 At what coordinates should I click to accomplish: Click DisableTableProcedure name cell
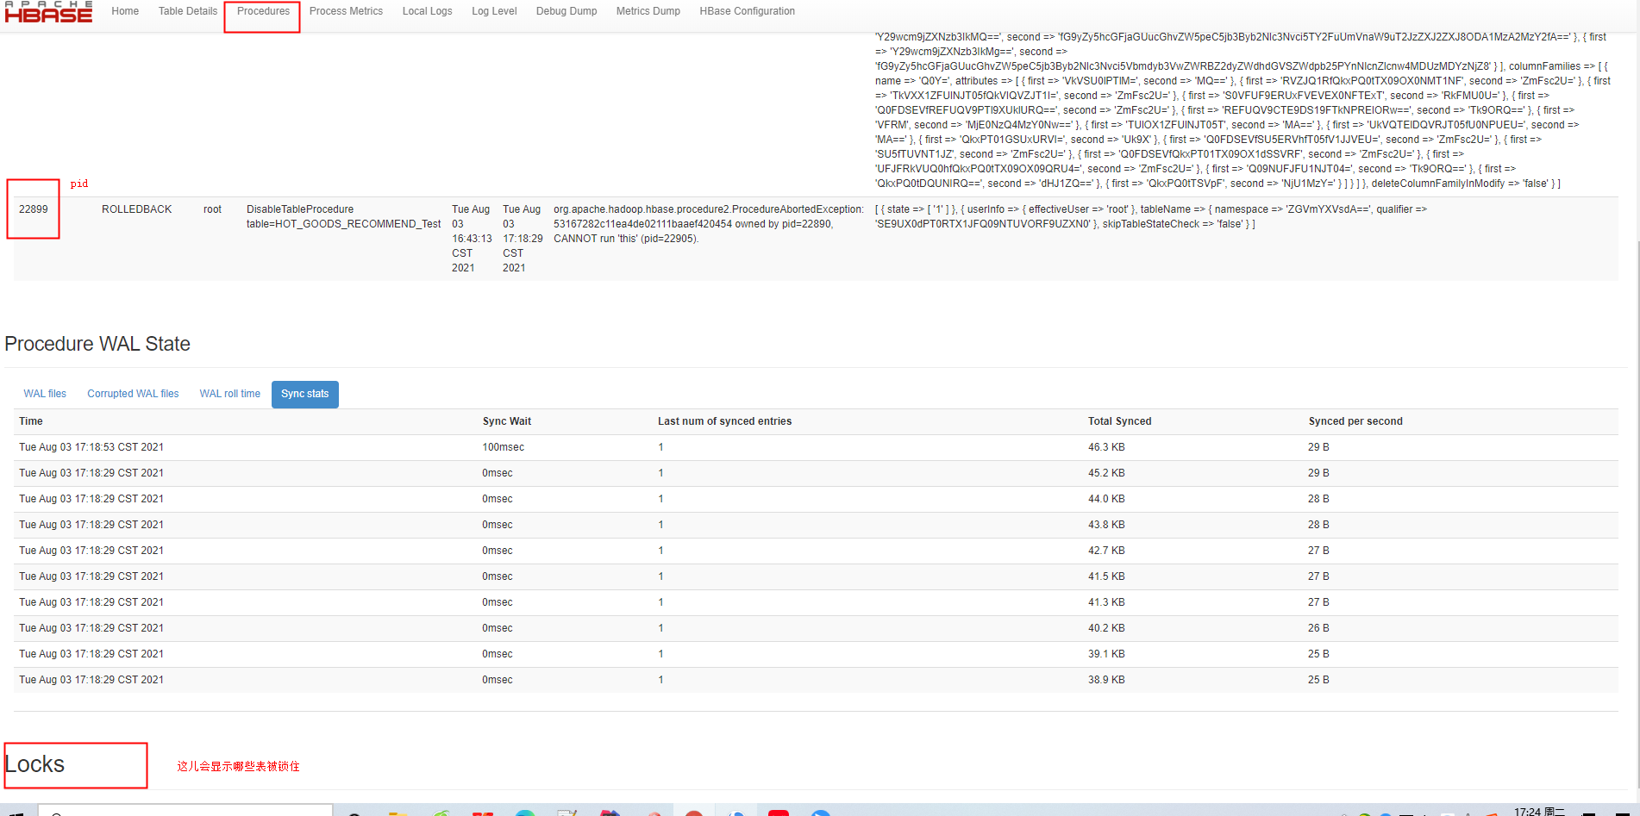tap(343, 216)
